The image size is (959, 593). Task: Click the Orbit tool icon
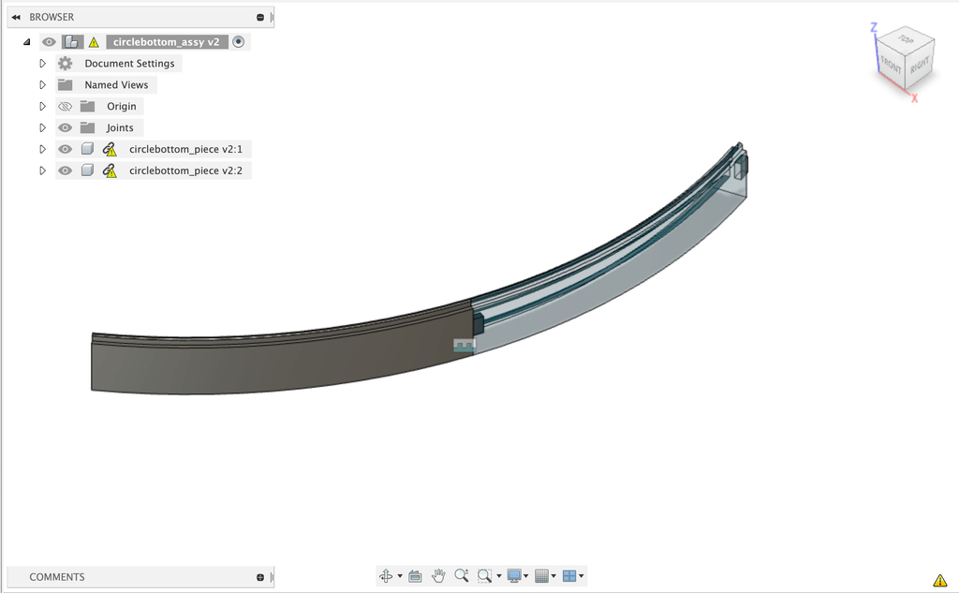[386, 576]
